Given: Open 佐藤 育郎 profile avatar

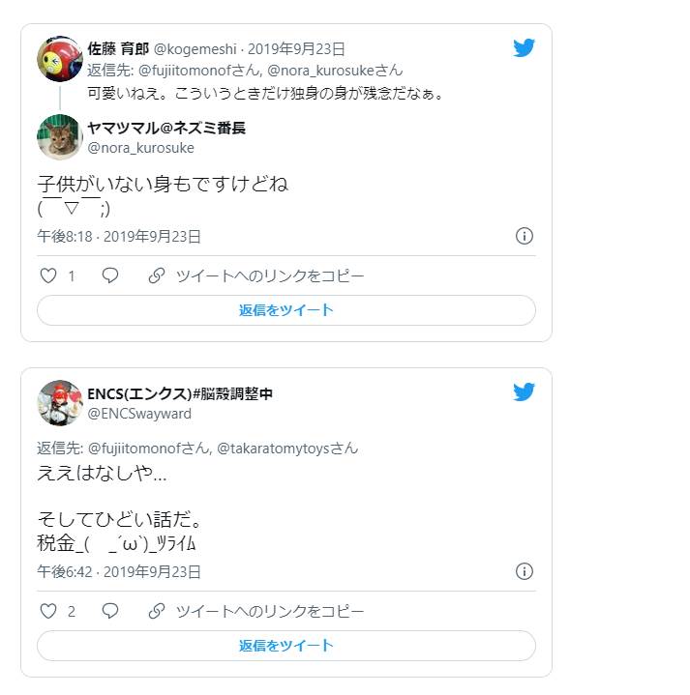Looking at the screenshot, I should pyautogui.click(x=59, y=59).
